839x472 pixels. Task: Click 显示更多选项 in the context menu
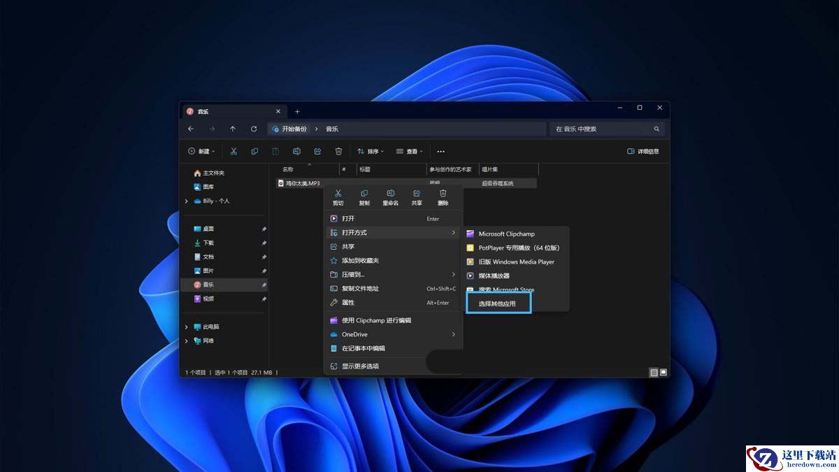pyautogui.click(x=360, y=366)
